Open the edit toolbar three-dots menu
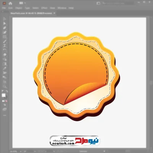This screenshot has height=153, width=153. pyautogui.click(x=5, y=115)
